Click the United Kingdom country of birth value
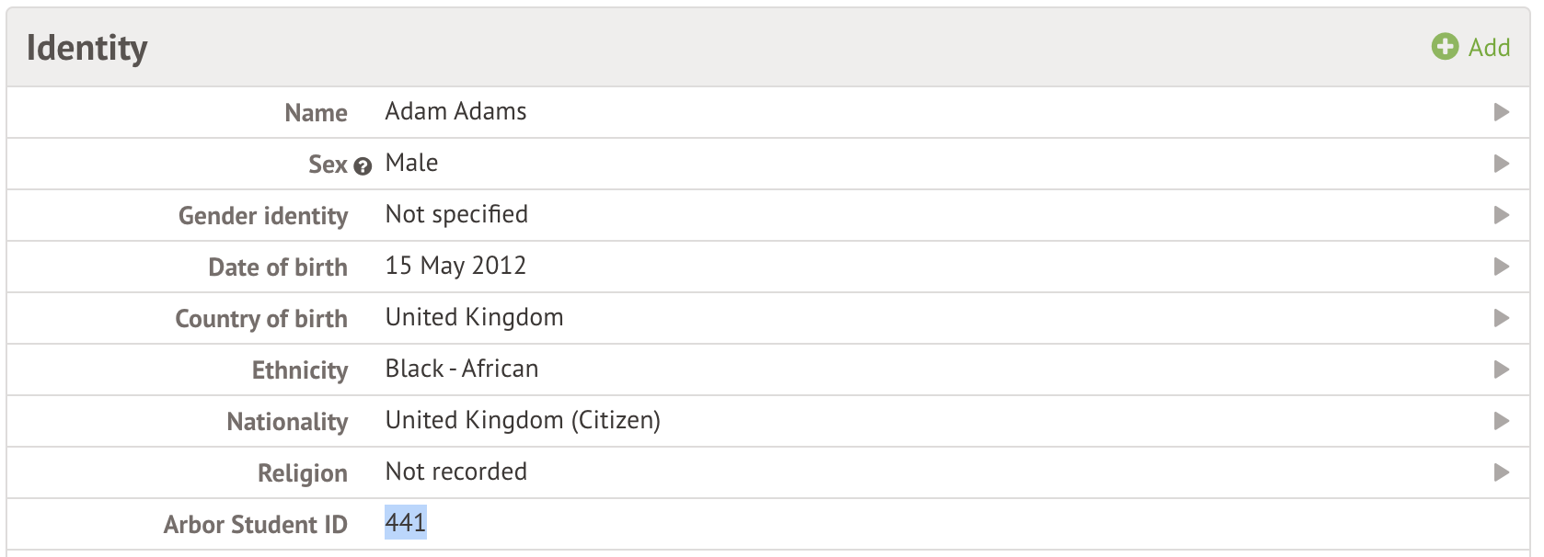 [474, 317]
